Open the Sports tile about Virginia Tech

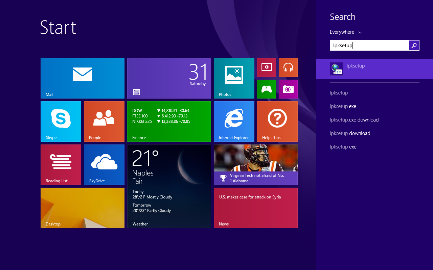(x=256, y=165)
